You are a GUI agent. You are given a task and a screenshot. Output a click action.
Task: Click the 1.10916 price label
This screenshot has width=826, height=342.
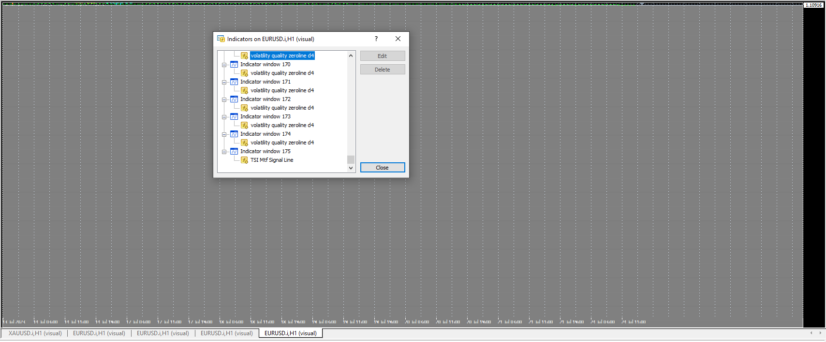[x=813, y=5]
